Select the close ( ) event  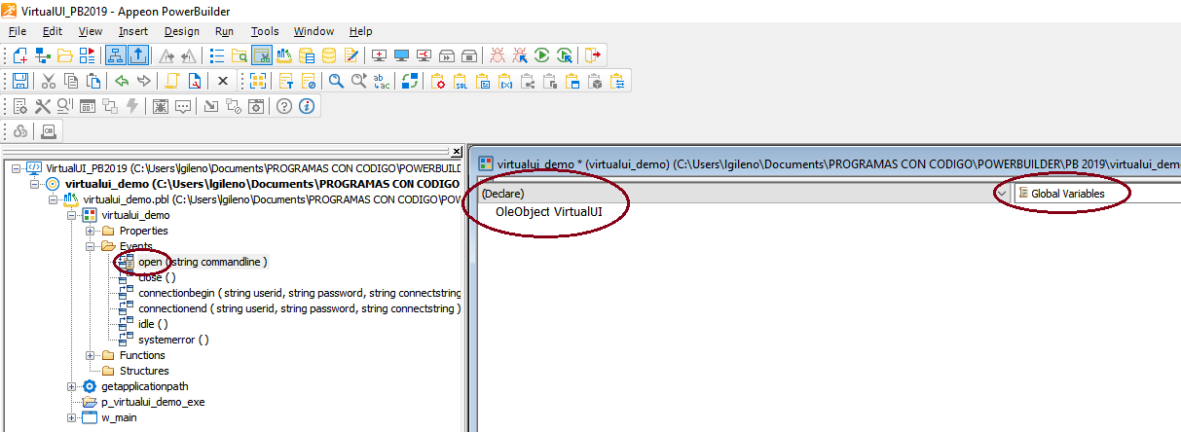(x=158, y=277)
